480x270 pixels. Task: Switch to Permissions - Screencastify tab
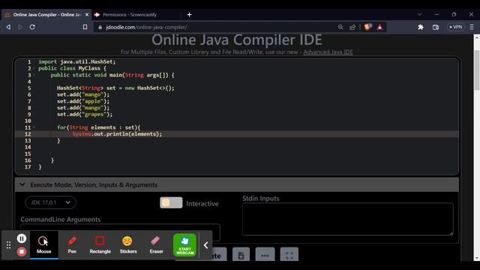[x=130, y=15]
